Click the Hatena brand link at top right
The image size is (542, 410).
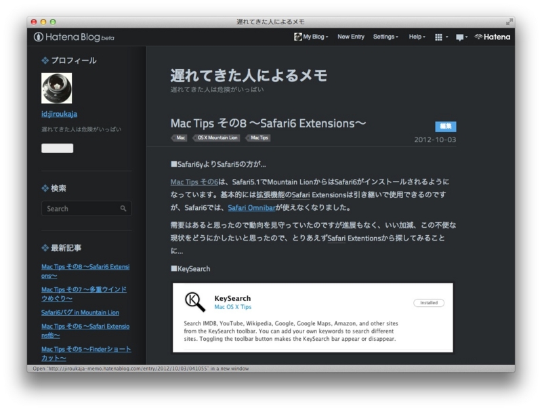point(493,37)
